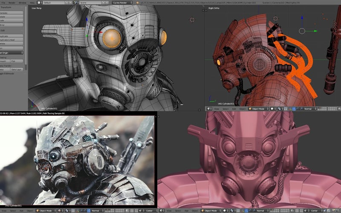Toggle a layer button in top-right viewport header
The height and width of the screenshot is (213, 341).
[322, 108]
